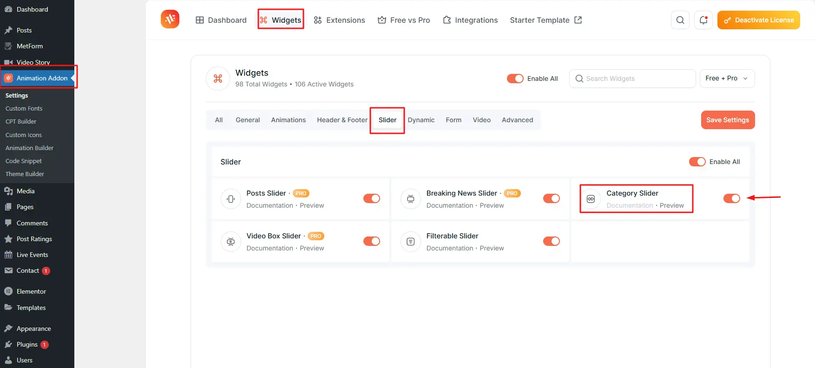The image size is (815, 368).
Task: Click the Breaking News Slider widget icon
Action: (x=411, y=199)
